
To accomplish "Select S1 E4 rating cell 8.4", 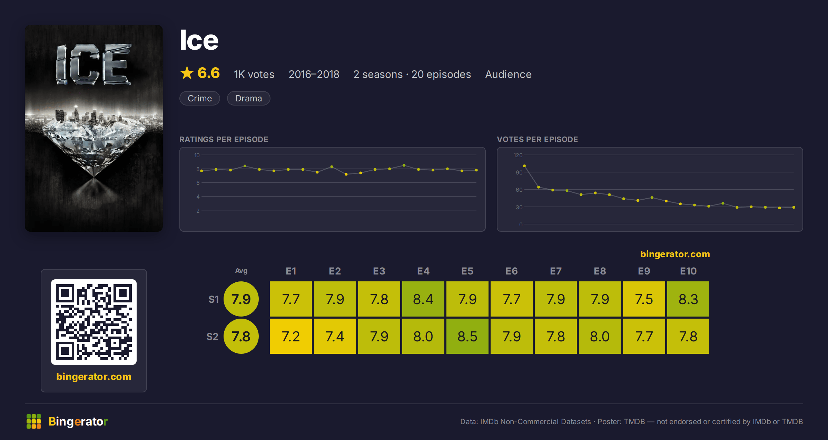I will pos(423,299).
